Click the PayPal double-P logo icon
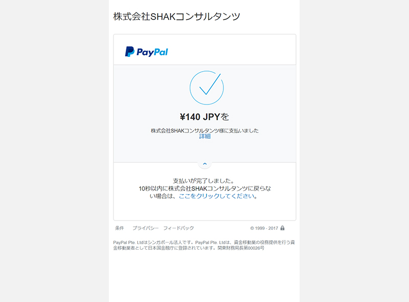The height and width of the screenshot is (302, 409). pyautogui.click(x=130, y=52)
